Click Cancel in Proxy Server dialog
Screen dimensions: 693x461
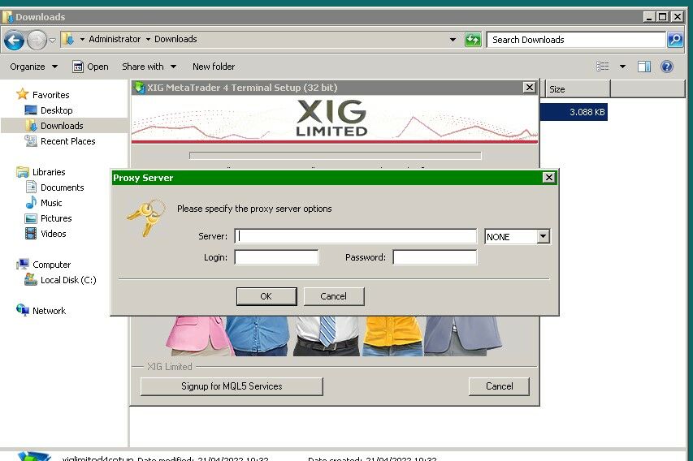[334, 296]
